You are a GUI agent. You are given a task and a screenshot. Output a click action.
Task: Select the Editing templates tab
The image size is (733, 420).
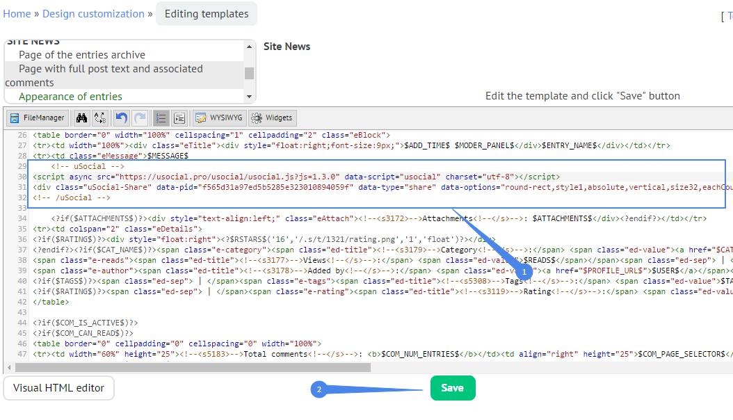pyautogui.click(x=207, y=14)
